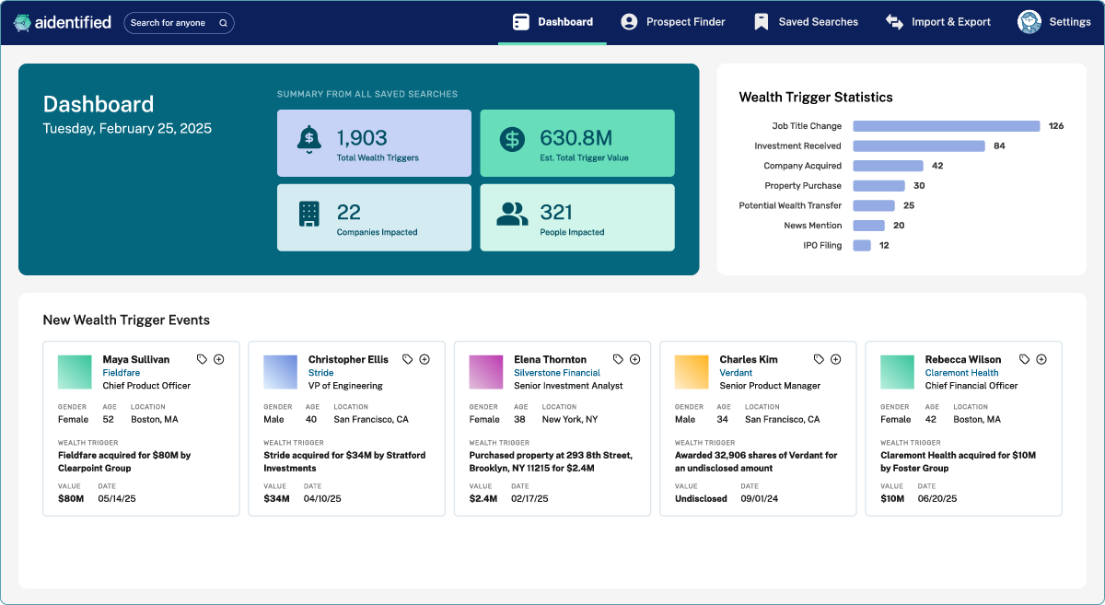Click the plus icon on Charles Kim's card
This screenshot has height=605, width=1105.
835,359
